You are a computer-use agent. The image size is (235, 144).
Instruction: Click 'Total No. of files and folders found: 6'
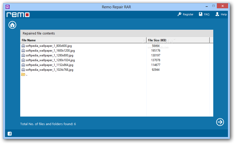pos(48,124)
